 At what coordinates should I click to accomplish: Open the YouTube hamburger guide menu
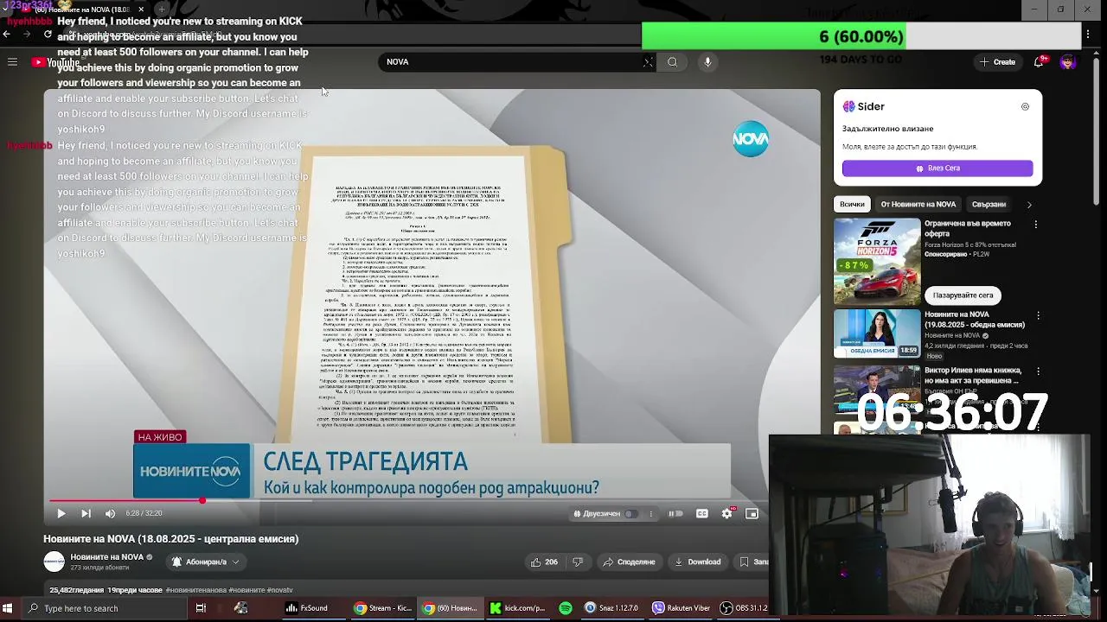[x=12, y=62]
